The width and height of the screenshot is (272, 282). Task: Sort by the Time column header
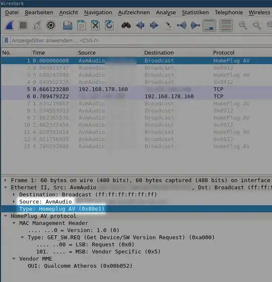[x=54, y=53]
